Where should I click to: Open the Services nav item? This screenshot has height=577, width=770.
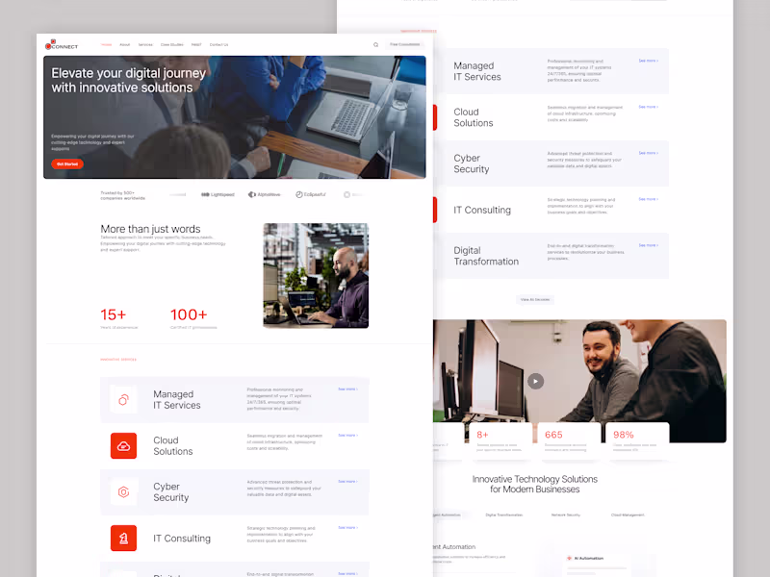pyautogui.click(x=145, y=44)
